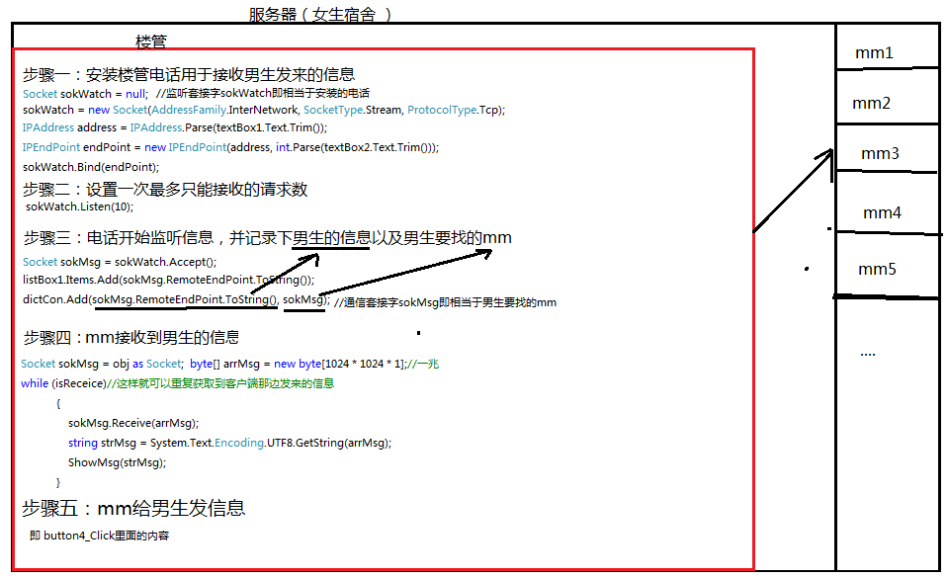This screenshot has height=578, width=949.
Task: Click 'Socket sokMsg = sokWatch.Accept();' line
Action: tap(120, 262)
